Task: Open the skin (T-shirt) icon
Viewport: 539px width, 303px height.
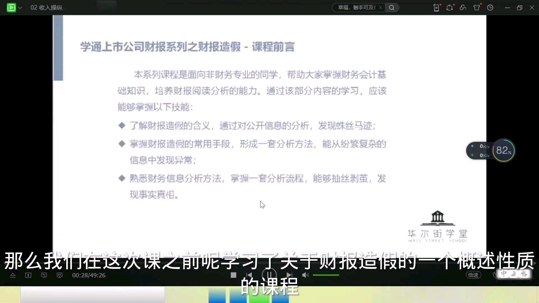Action: pos(477,8)
